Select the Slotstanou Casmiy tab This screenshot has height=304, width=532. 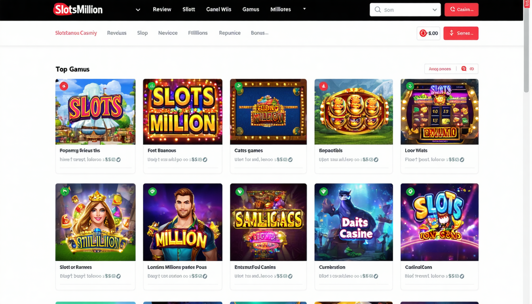click(76, 33)
